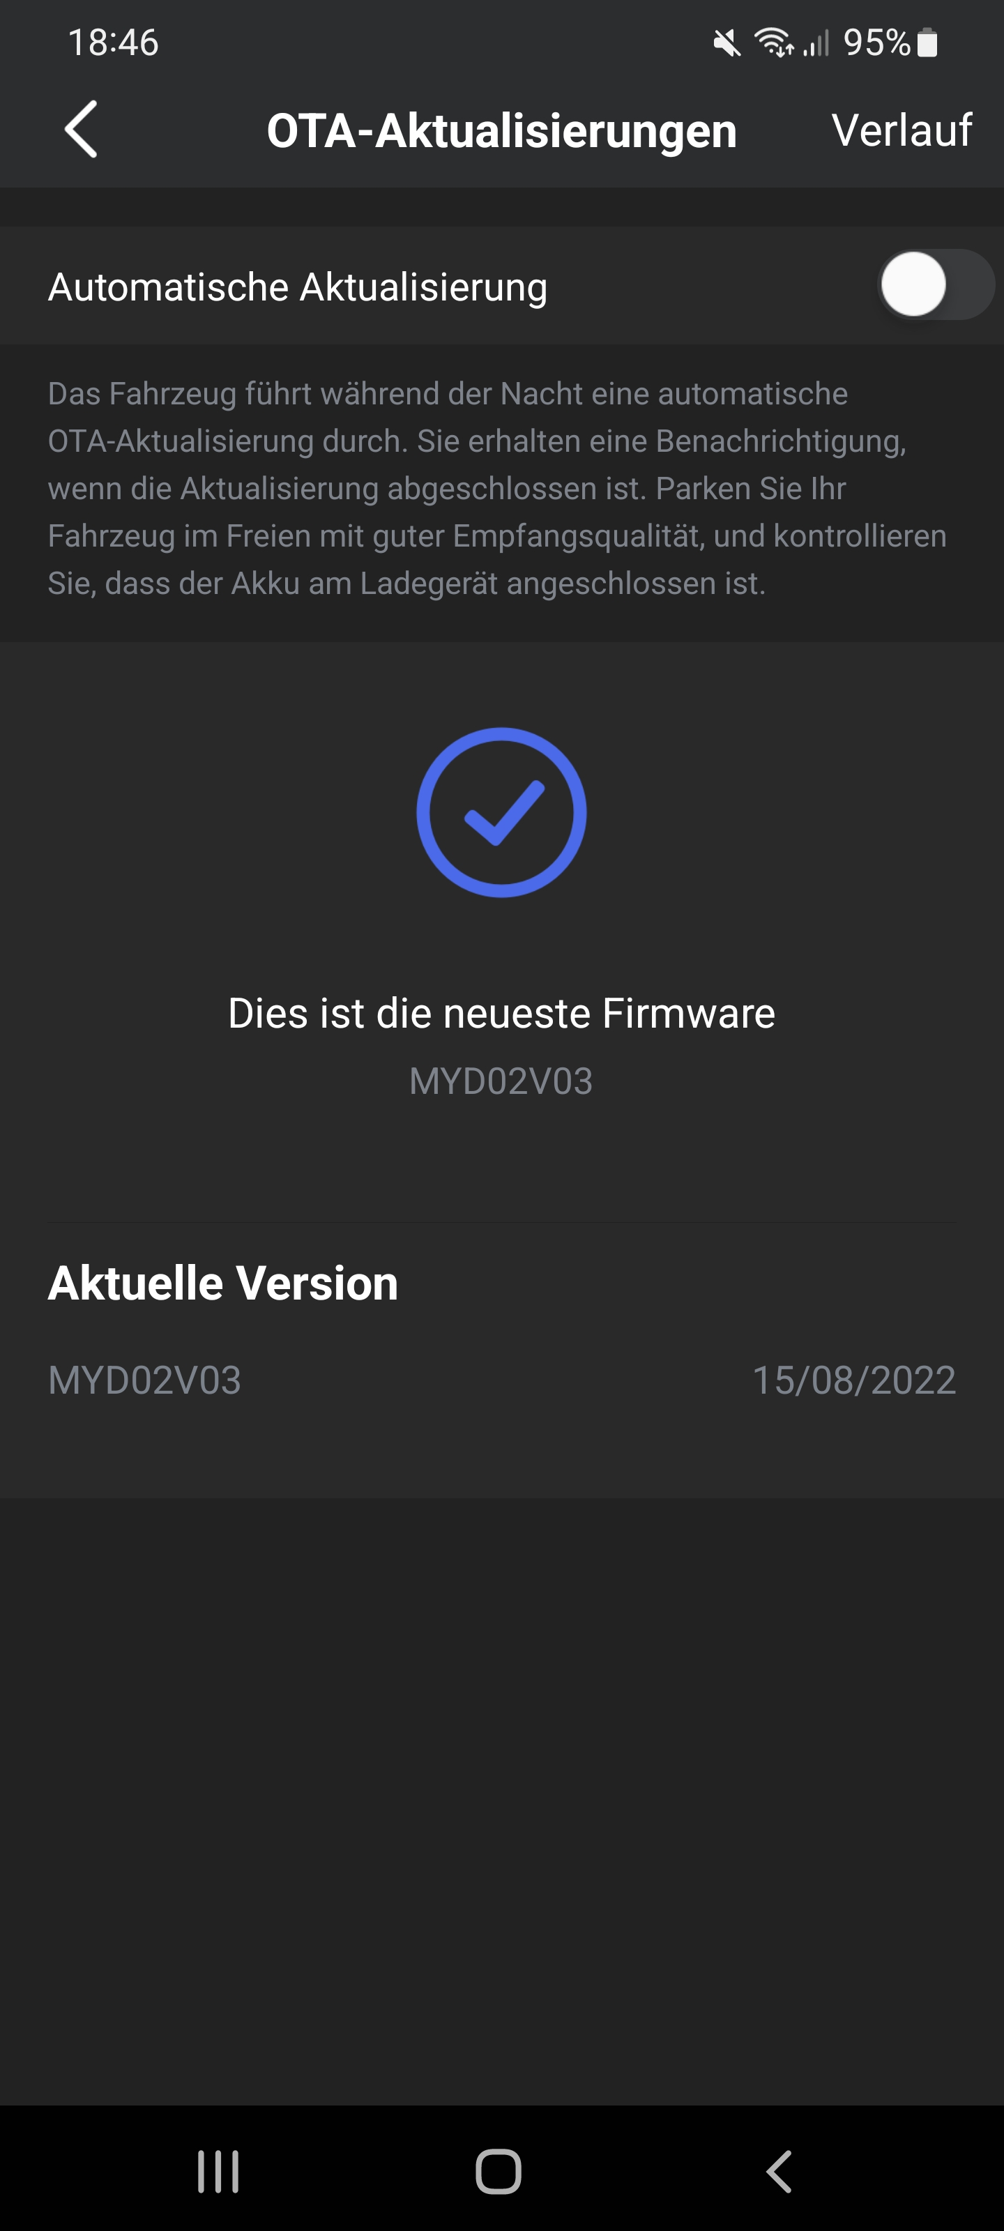Tap the mobile signal strength icon
The height and width of the screenshot is (2231, 1004).
tap(816, 43)
